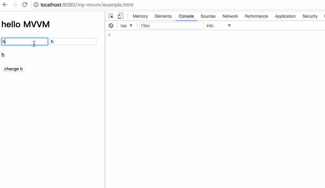Click the site info icon in address bar

point(36,5)
